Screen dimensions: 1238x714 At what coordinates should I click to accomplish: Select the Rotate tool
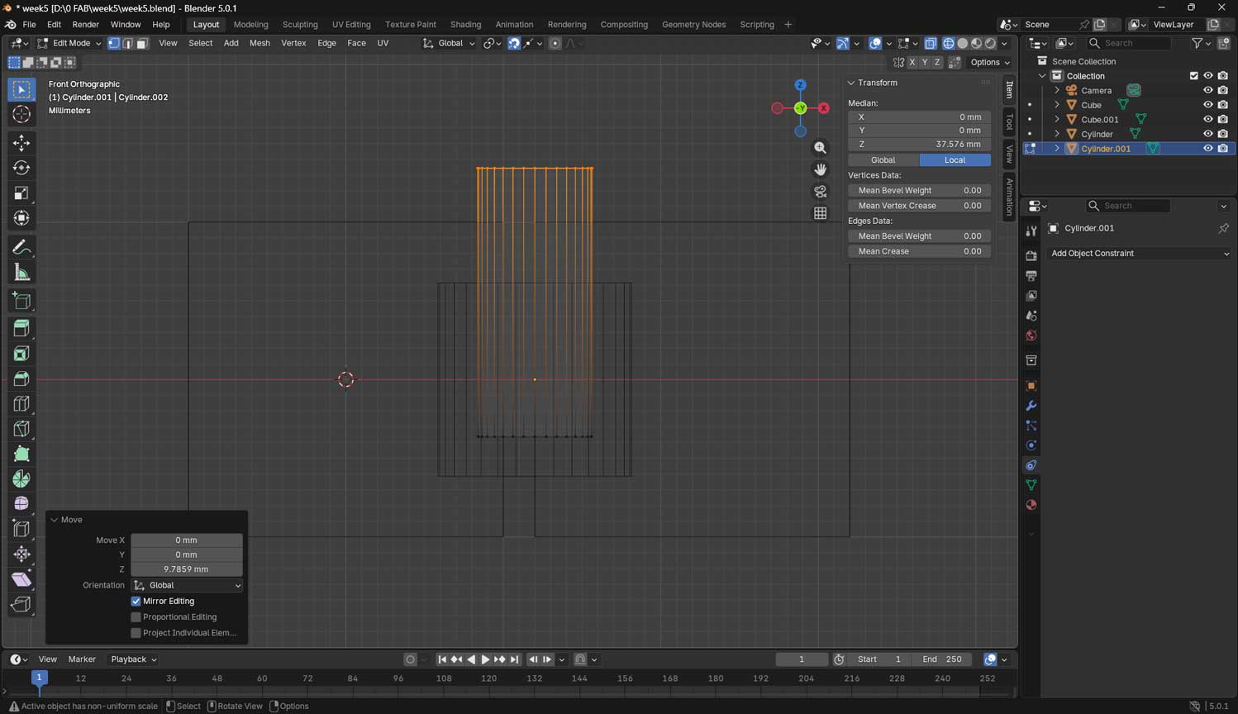21,168
